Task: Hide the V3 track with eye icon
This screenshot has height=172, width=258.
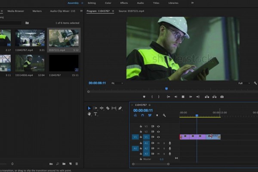Action: (158, 126)
